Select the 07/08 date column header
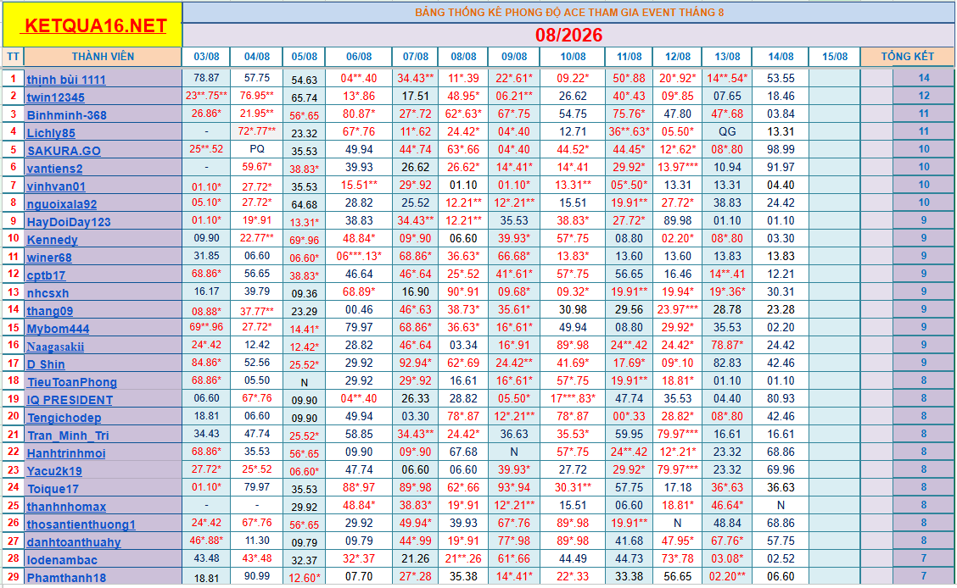The image size is (957, 588). (415, 57)
